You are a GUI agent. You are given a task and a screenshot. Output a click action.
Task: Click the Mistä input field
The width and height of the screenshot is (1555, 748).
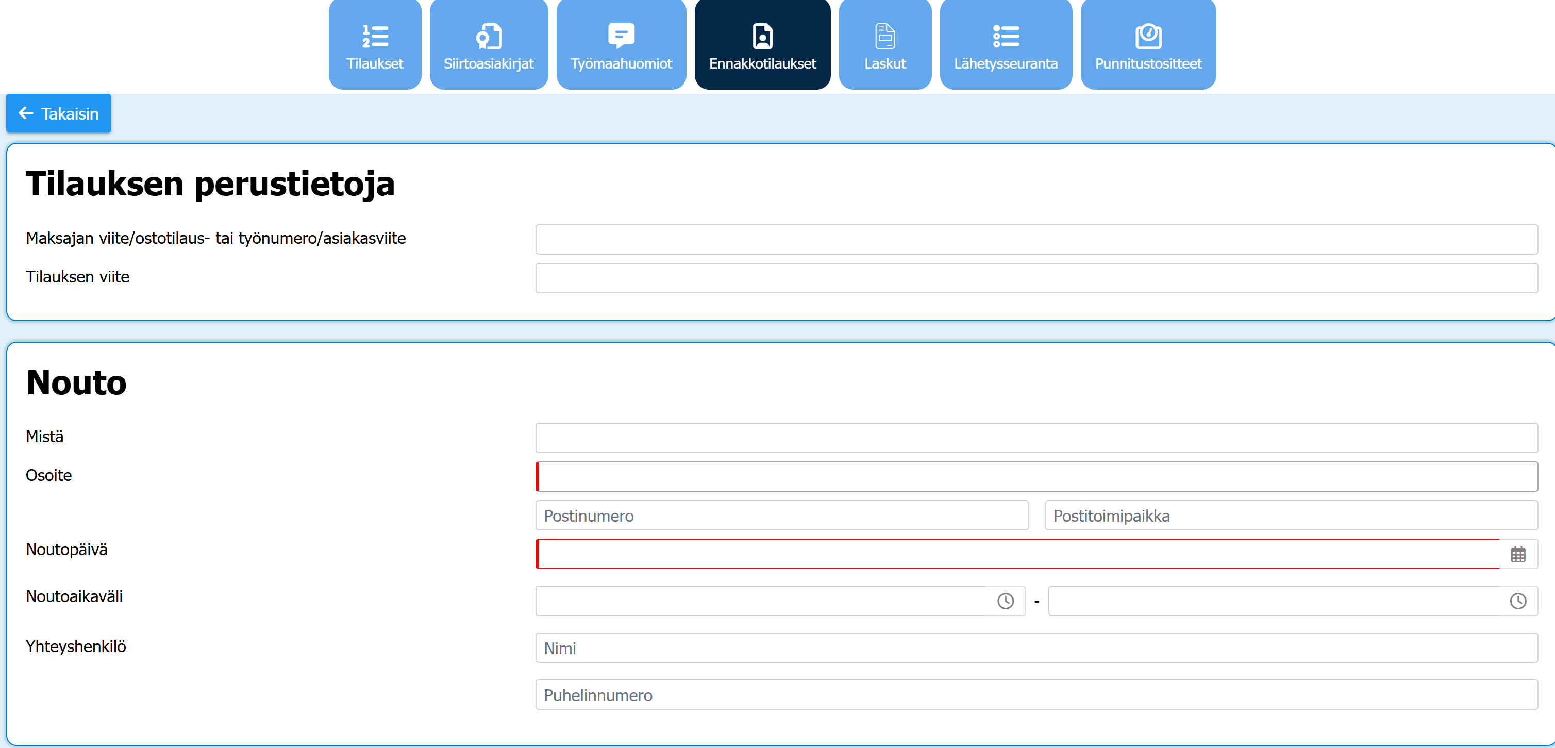[1036, 438]
